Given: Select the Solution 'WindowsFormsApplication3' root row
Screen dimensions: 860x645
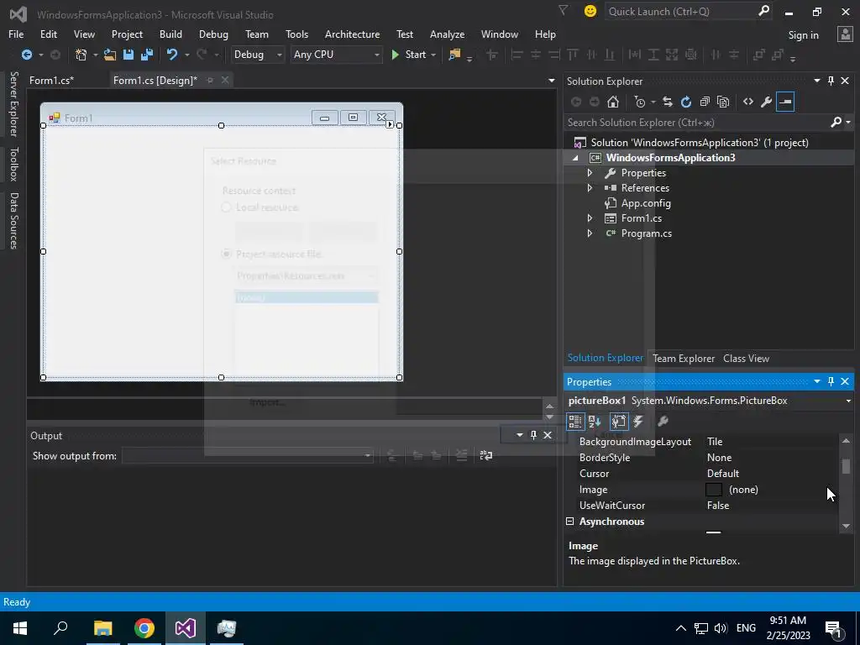Looking at the screenshot, I should (700, 143).
